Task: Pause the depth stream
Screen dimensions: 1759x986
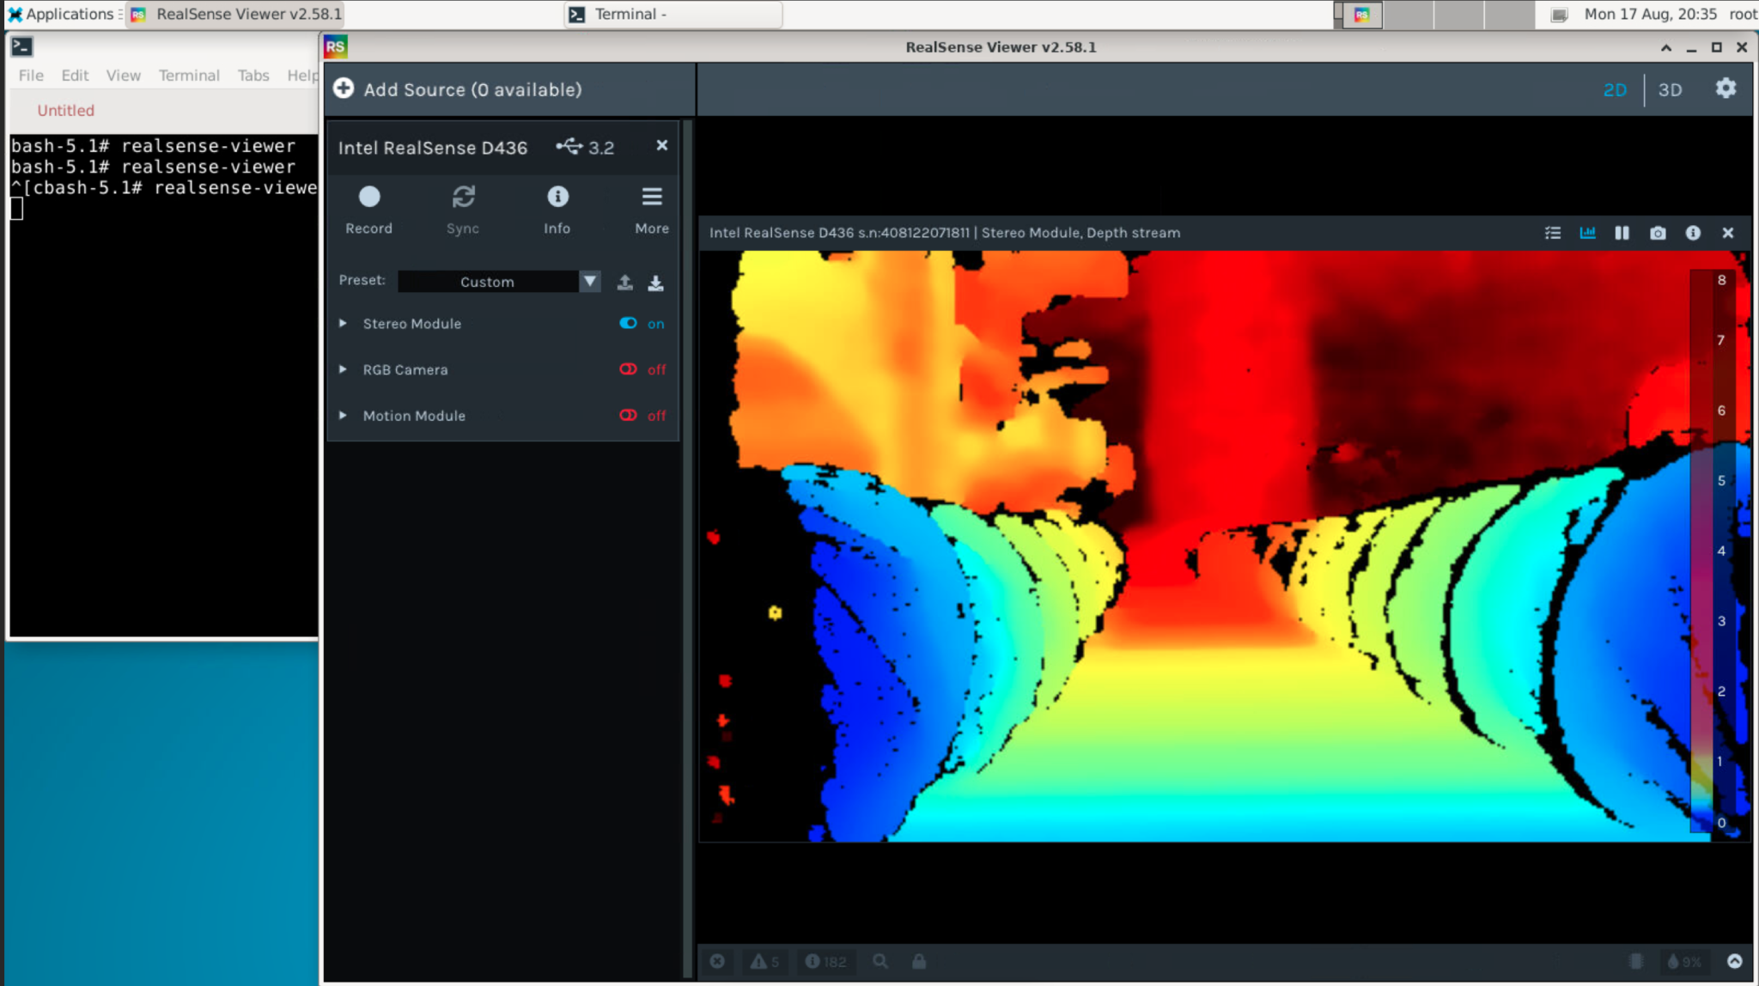Action: pyautogui.click(x=1622, y=233)
